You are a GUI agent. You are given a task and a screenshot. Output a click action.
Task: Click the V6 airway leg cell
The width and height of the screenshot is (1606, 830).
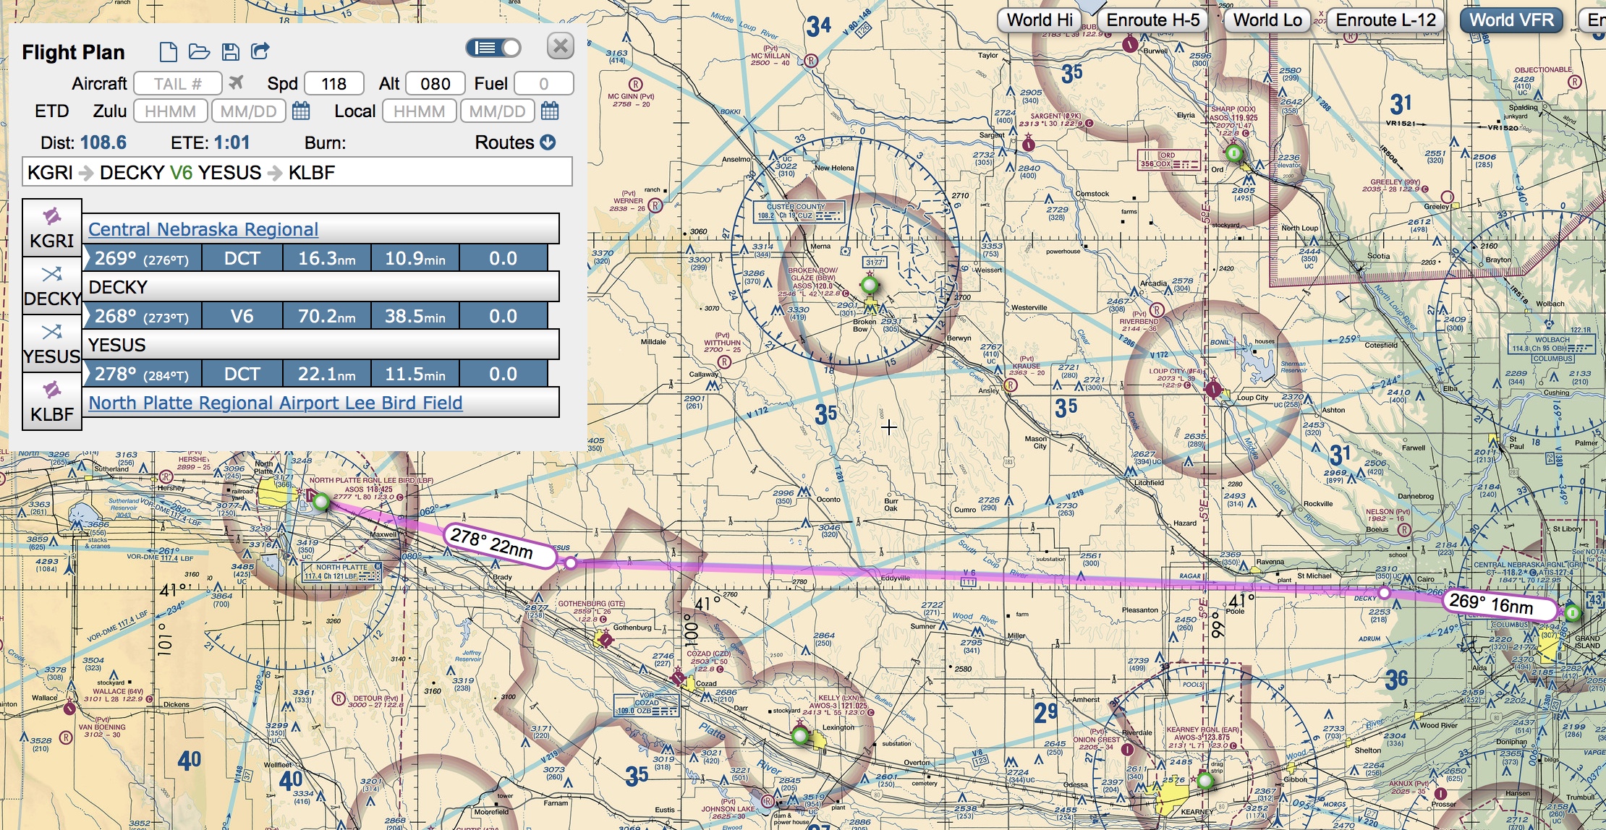click(x=242, y=316)
